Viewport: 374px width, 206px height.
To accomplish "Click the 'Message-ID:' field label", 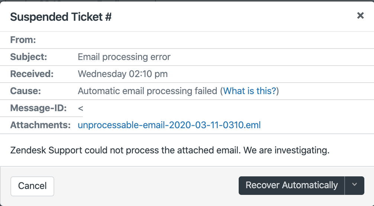I will [x=39, y=108].
